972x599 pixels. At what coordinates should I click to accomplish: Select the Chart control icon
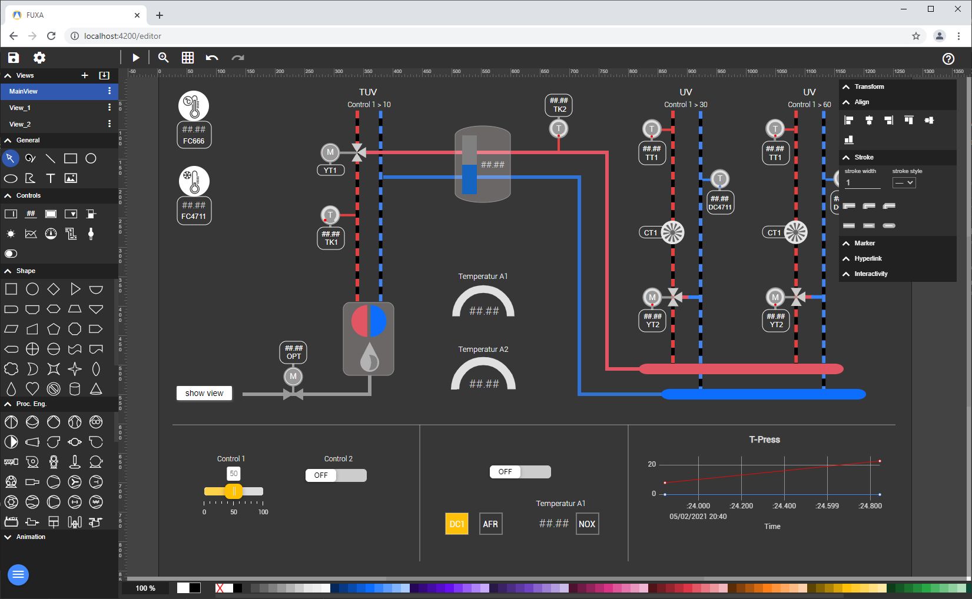point(30,234)
